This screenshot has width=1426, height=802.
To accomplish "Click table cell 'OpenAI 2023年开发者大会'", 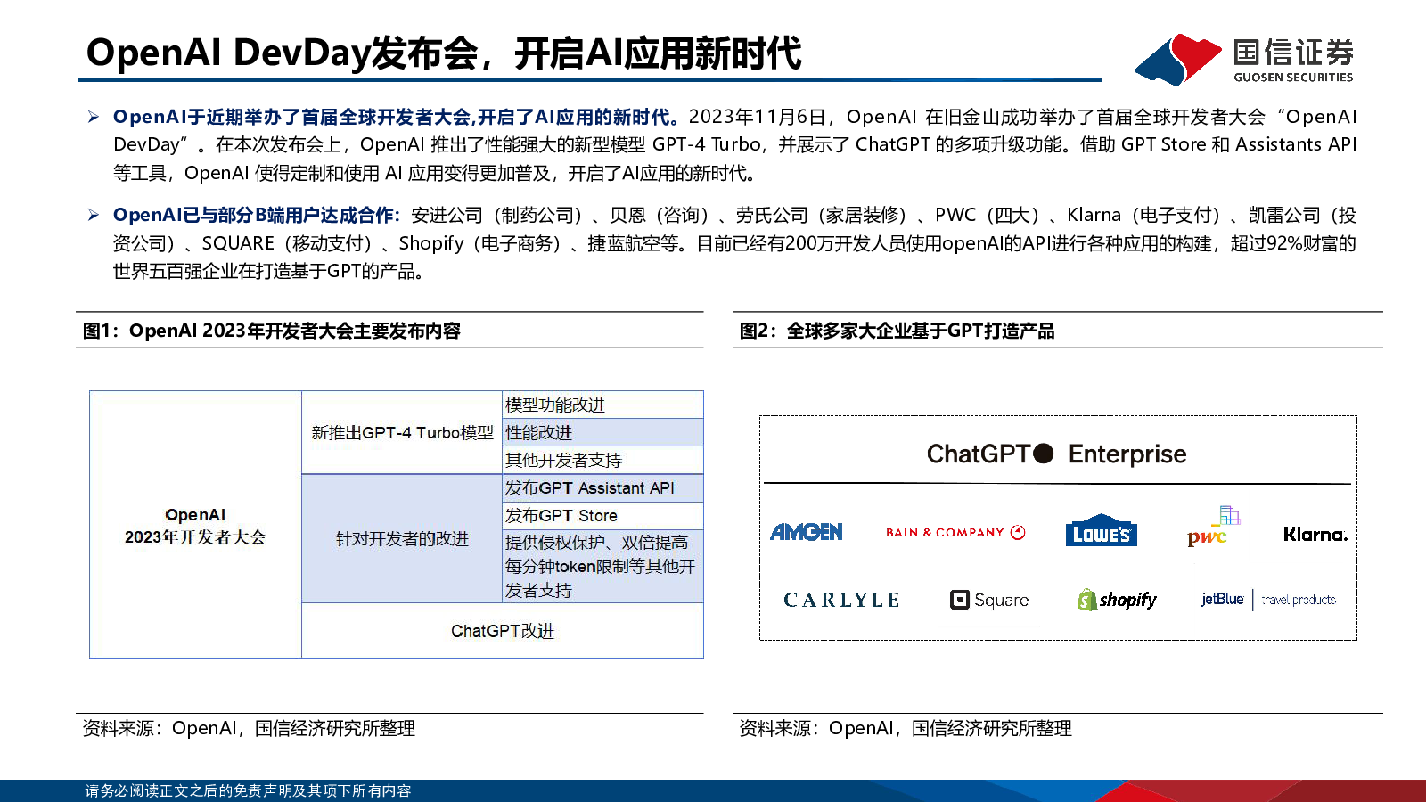I will pos(195,526).
